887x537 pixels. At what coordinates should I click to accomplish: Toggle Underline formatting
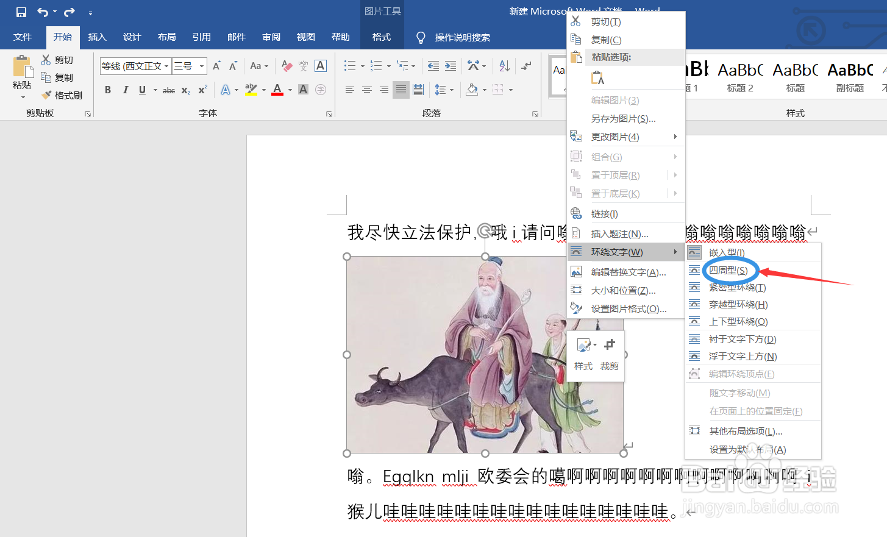click(x=142, y=90)
